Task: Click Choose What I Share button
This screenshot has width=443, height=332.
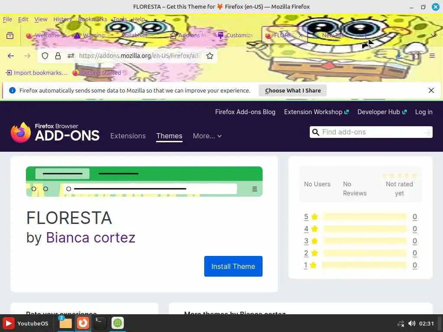Action: tap(293, 91)
